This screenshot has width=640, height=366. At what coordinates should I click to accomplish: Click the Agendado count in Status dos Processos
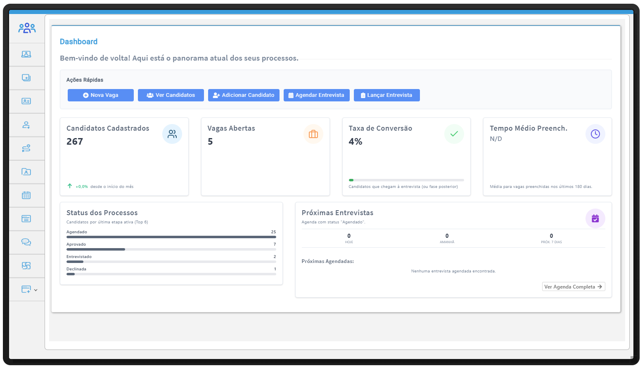(x=273, y=232)
